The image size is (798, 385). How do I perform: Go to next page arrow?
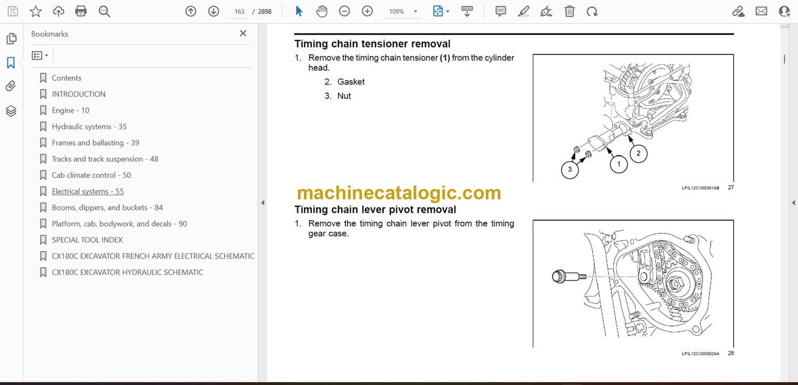[213, 11]
